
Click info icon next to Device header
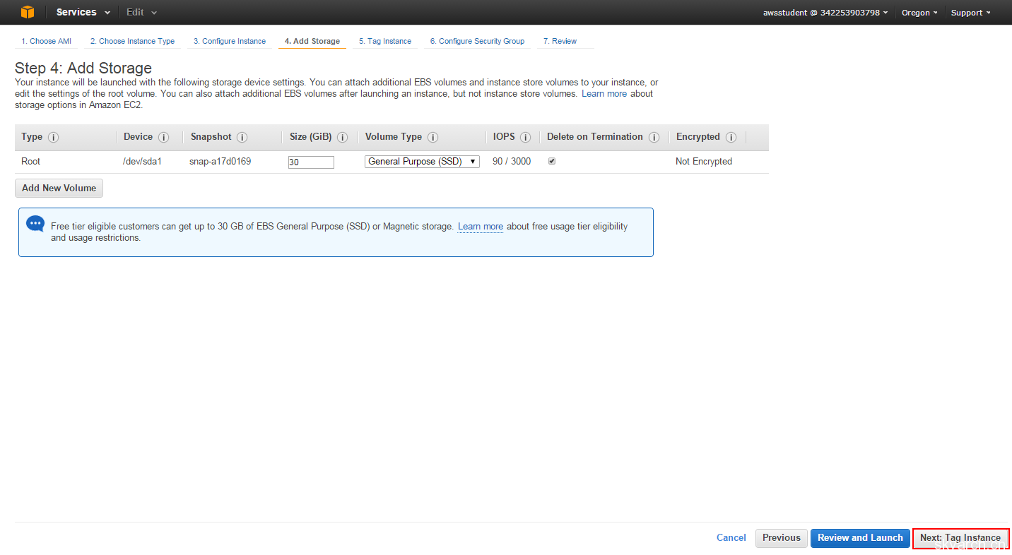[x=164, y=138]
